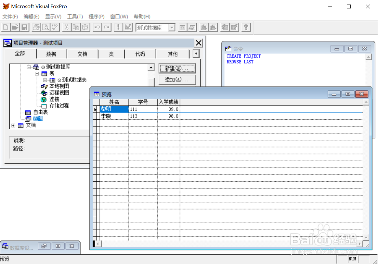The width and height of the screenshot is (378, 264).
Task: Open the Data Session window icon
Action: (192, 28)
